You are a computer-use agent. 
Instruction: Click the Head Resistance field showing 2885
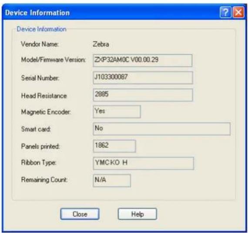click(x=143, y=95)
